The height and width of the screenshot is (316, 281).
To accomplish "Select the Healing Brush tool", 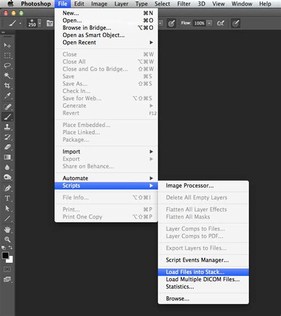I will click(x=7, y=107).
